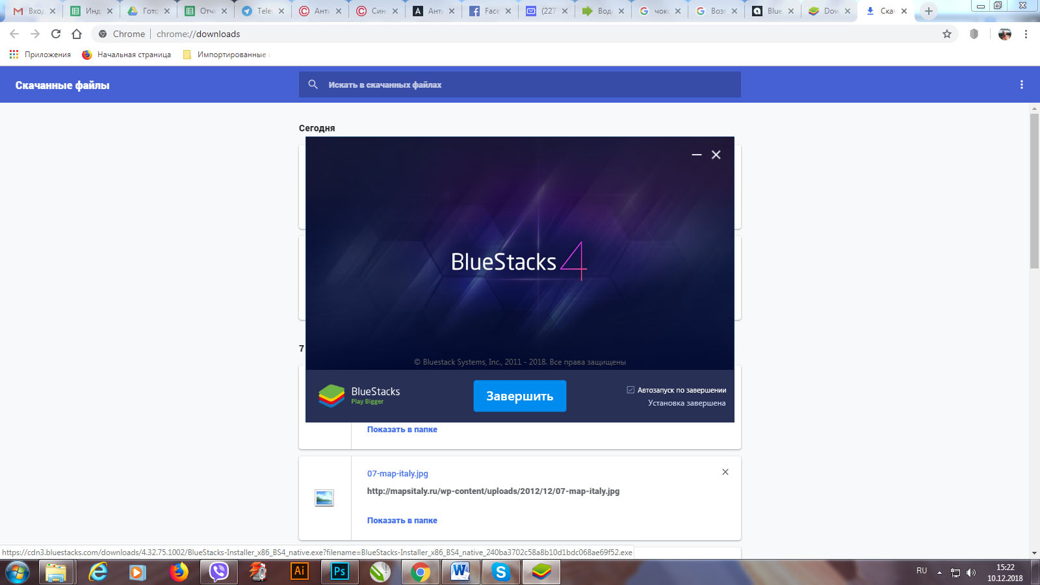Click the page vertical scrollbar thumb

pyautogui.click(x=1034, y=191)
